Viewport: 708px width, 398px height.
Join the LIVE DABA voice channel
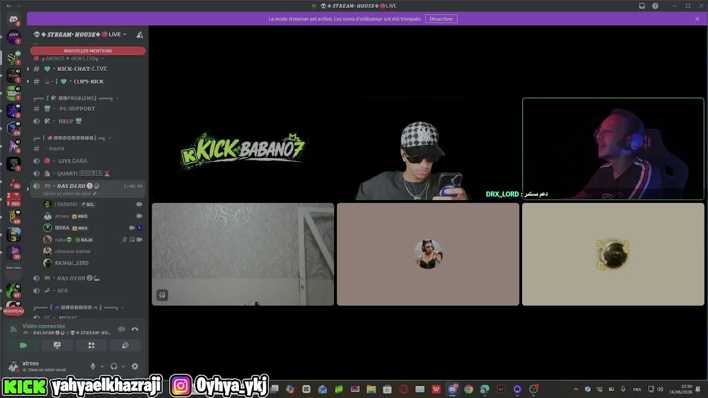point(87,161)
